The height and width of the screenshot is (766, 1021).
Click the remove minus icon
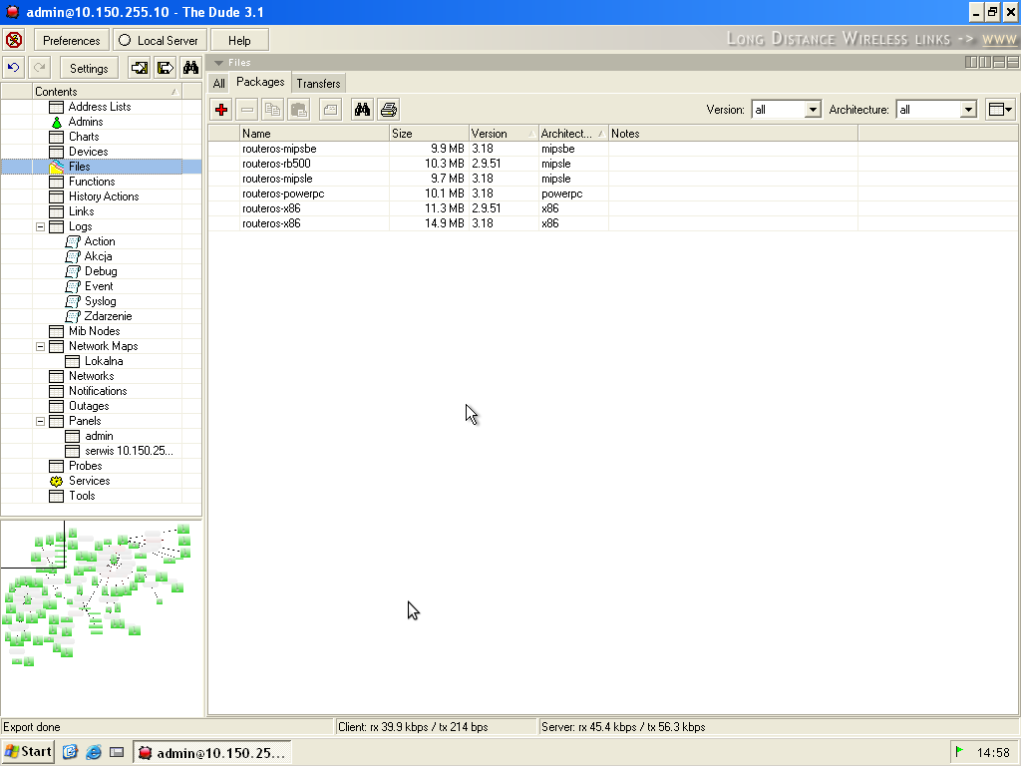[247, 110]
